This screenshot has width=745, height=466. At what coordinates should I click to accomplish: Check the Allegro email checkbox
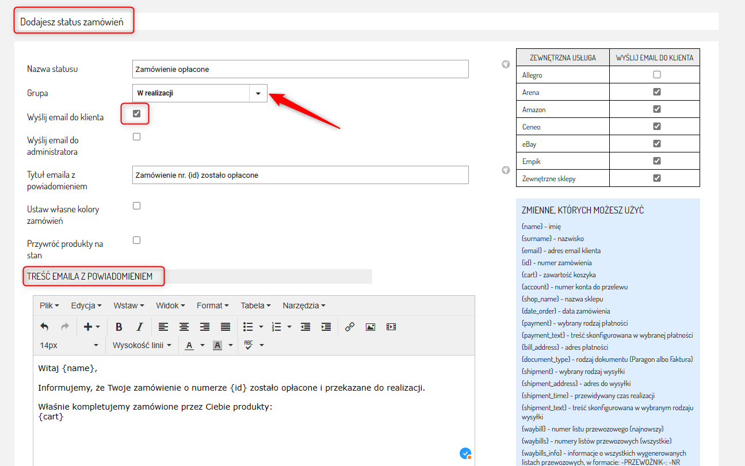tap(657, 75)
